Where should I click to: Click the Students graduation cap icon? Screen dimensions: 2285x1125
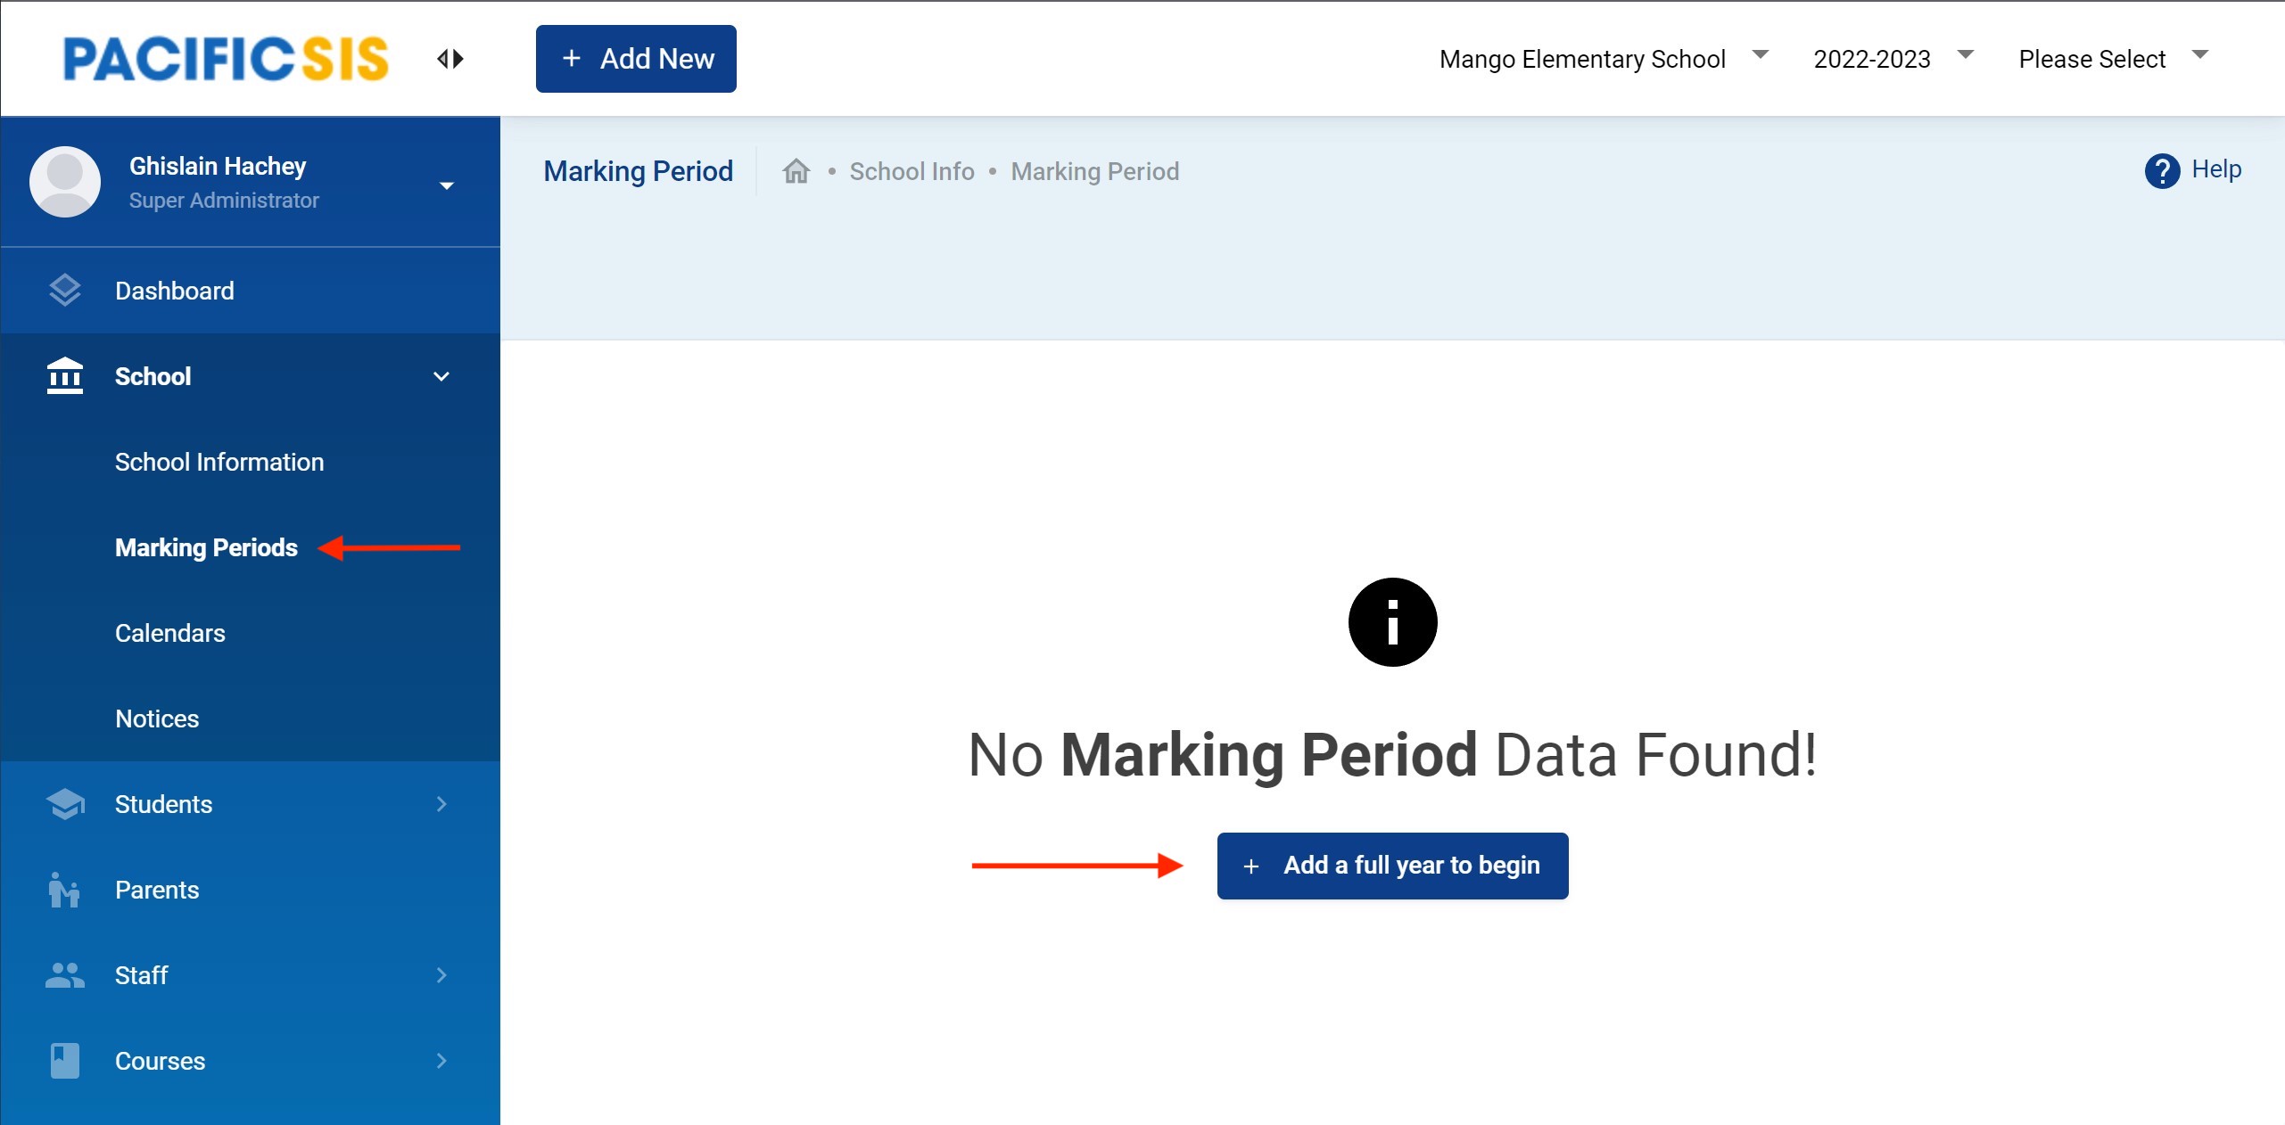pos(65,804)
